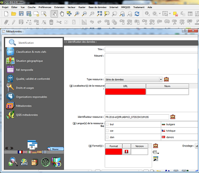Image resolution: width=199 pixels, height=173 pixels.
Task: Click the save project as icon
Action: point(29,14)
